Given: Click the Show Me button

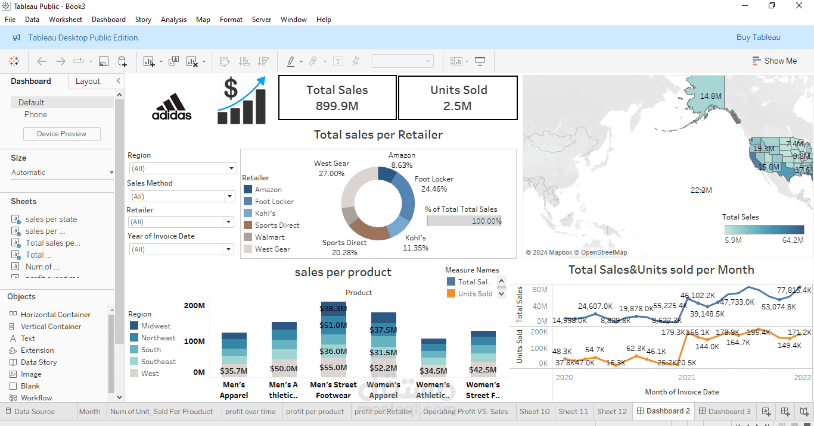Looking at the screenshot, I should point(774,61).
